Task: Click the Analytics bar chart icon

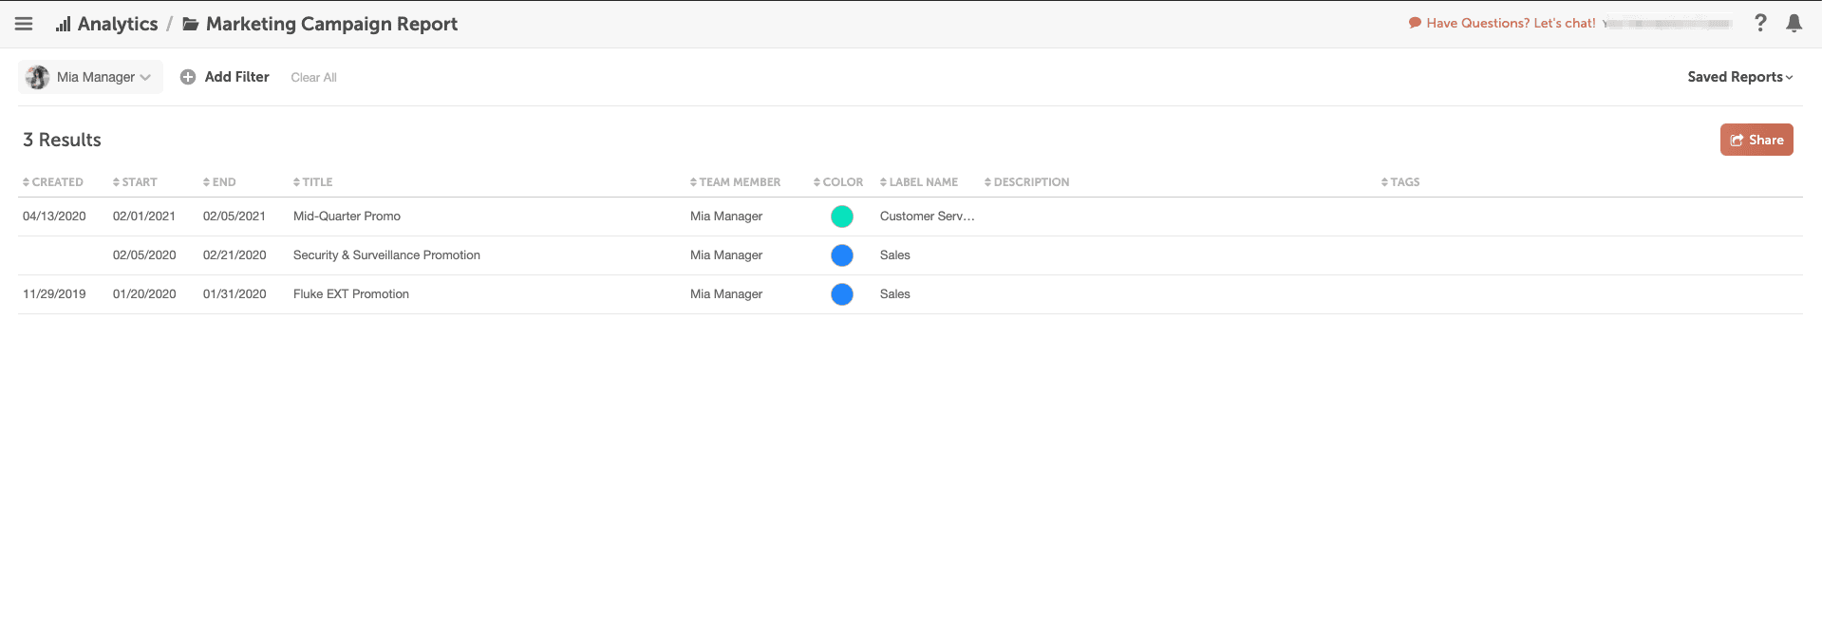Action: [64, 25]
